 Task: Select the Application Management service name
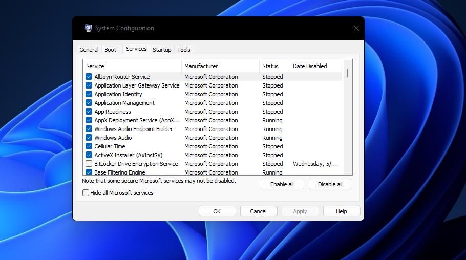pos(124,103)
